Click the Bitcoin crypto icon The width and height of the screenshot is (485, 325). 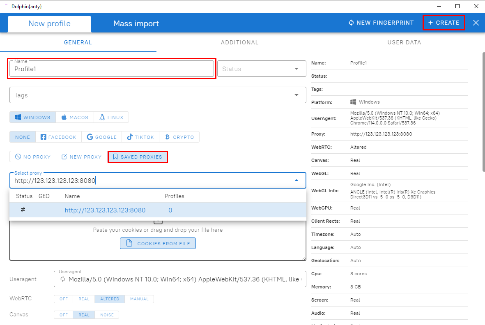click(167, 137)
